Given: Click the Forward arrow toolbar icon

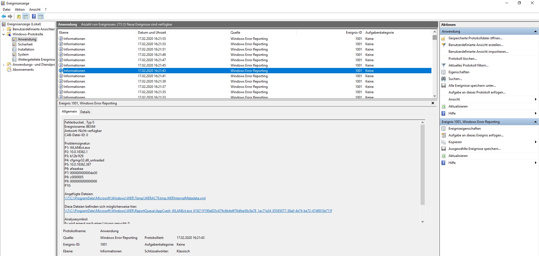Looking at the screenshot, I should pyautogui.click(x=10, y=16).
